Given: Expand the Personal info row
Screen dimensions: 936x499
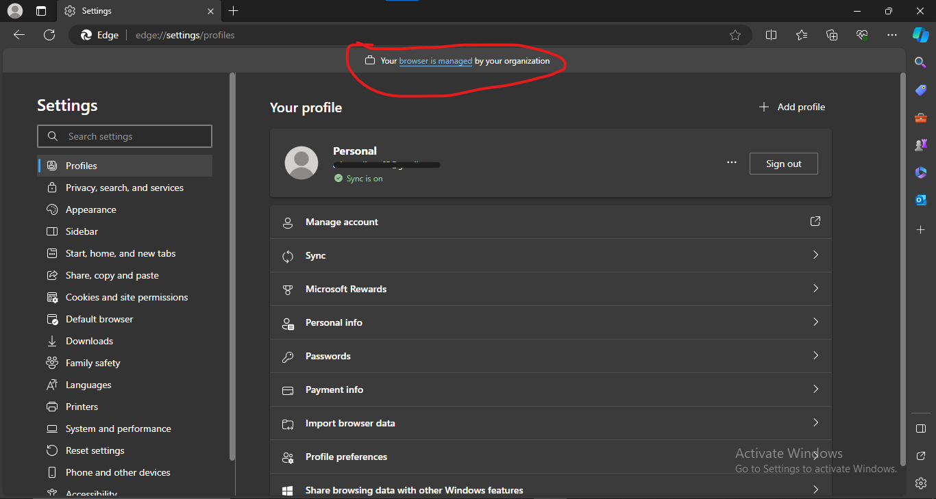Looking at the screenshot, I should point(551,322).
